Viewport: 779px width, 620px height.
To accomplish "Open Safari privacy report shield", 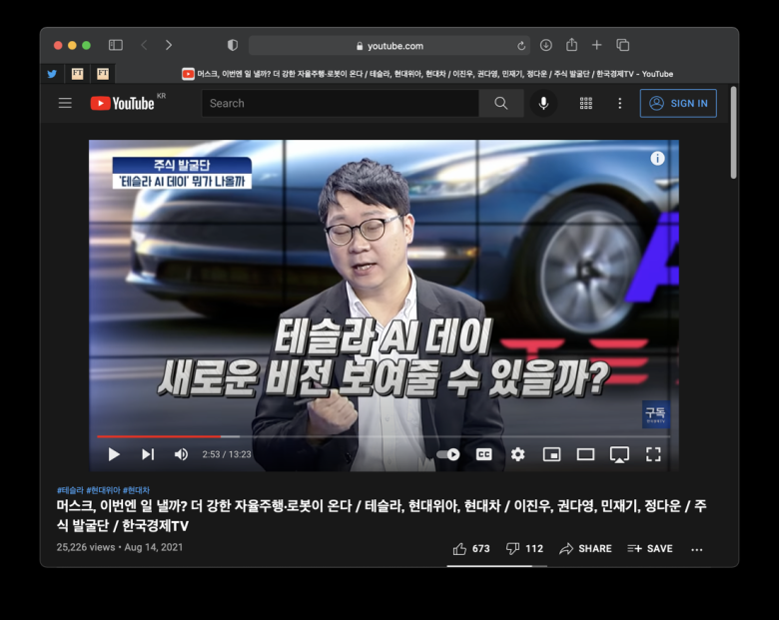I will [232, 45].
